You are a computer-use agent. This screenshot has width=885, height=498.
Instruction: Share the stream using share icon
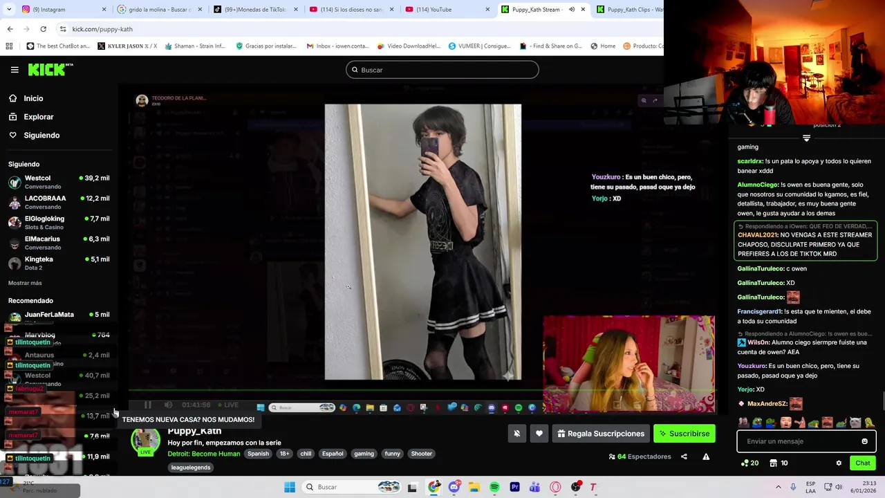tap(684, 456)
